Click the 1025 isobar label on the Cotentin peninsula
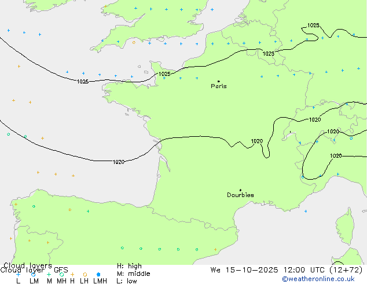 point(164,74)
